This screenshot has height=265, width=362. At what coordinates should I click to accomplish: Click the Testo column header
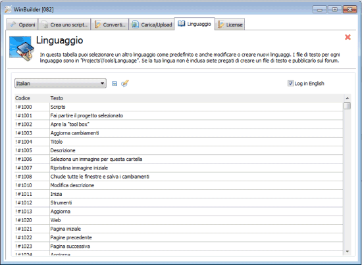[x=196, y=98]
